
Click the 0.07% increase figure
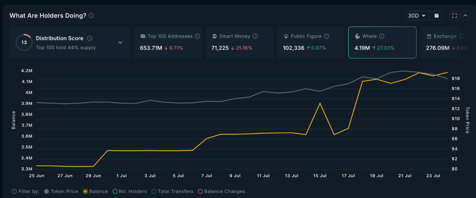[316, 48]
